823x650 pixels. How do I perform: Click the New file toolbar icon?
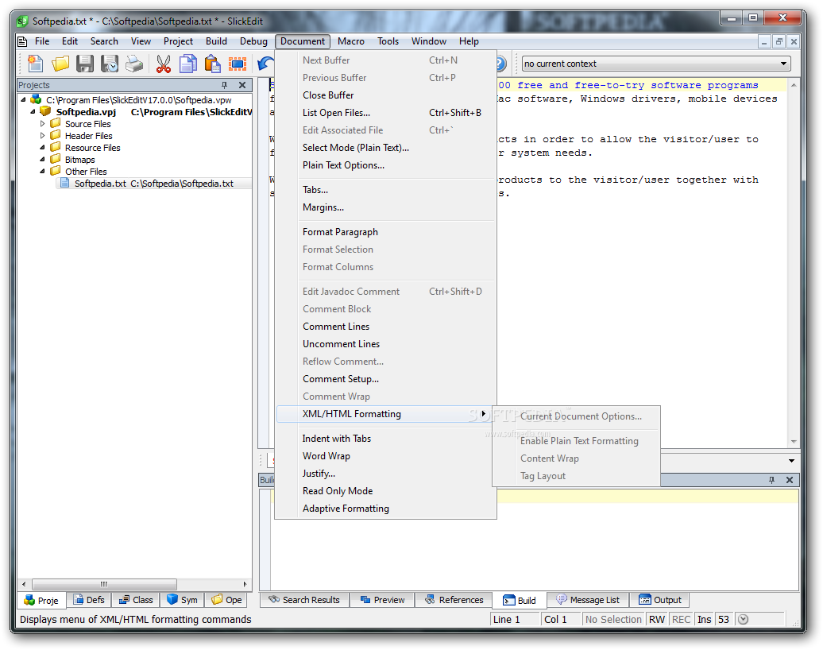coord(35,64)
